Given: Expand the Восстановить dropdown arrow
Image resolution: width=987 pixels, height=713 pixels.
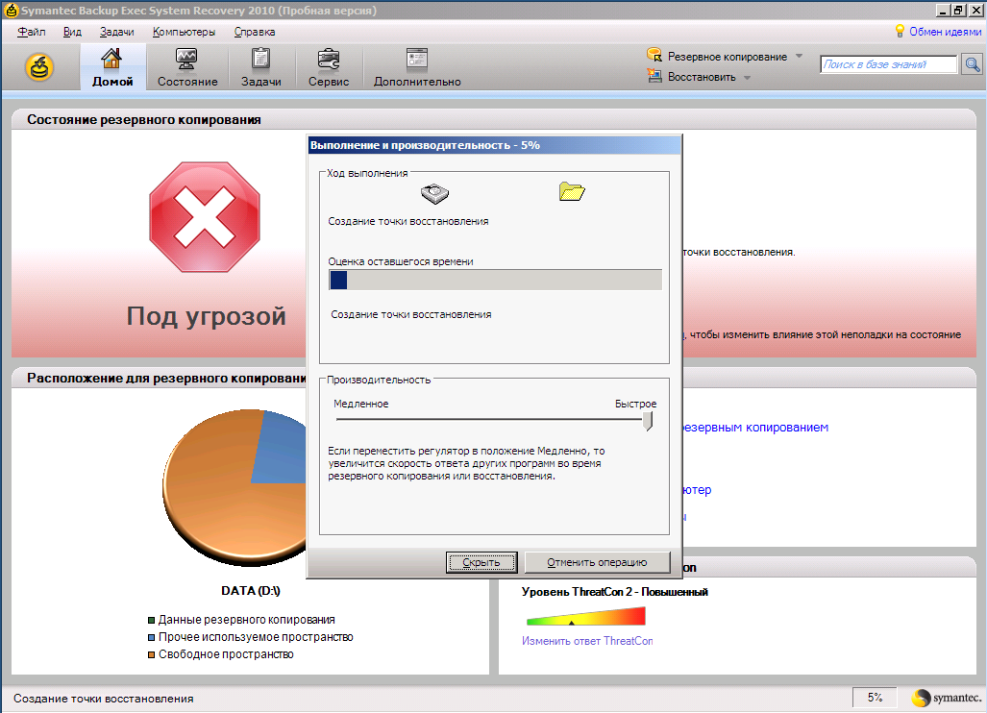Looking at the screenshot, I should click(x=747, y=78).
